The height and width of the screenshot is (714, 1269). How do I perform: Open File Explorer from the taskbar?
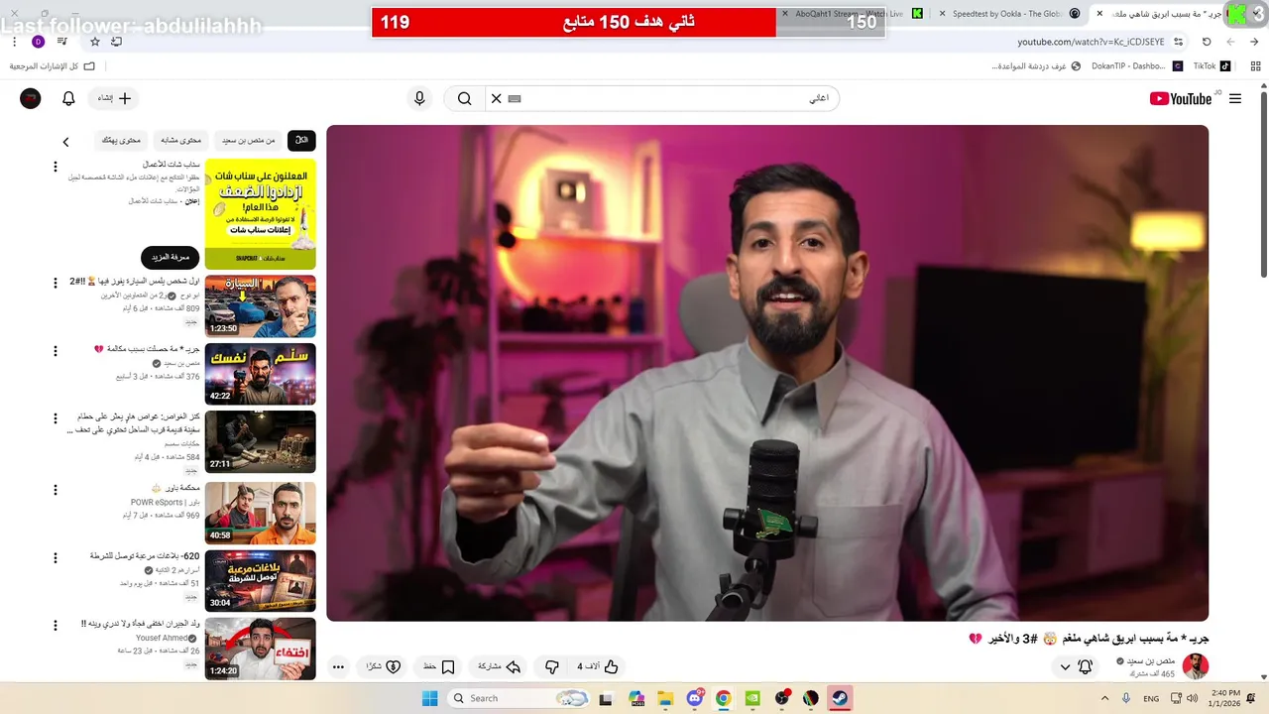click(x=665, y=698)
